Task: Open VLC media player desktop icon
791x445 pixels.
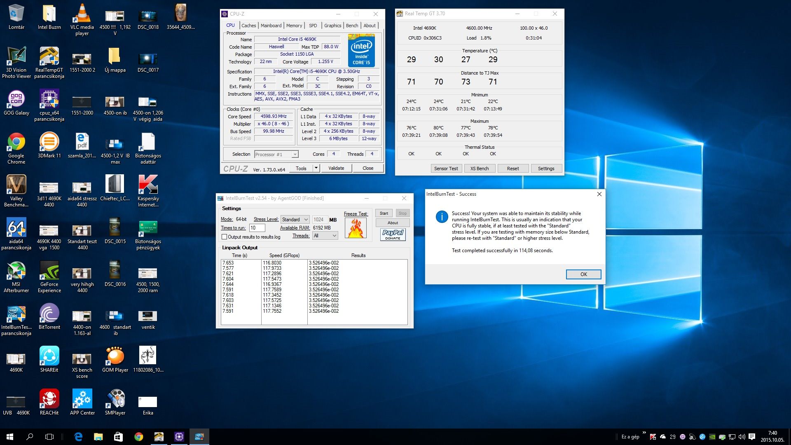Action: pyautogui.click(x=82, y=19)
